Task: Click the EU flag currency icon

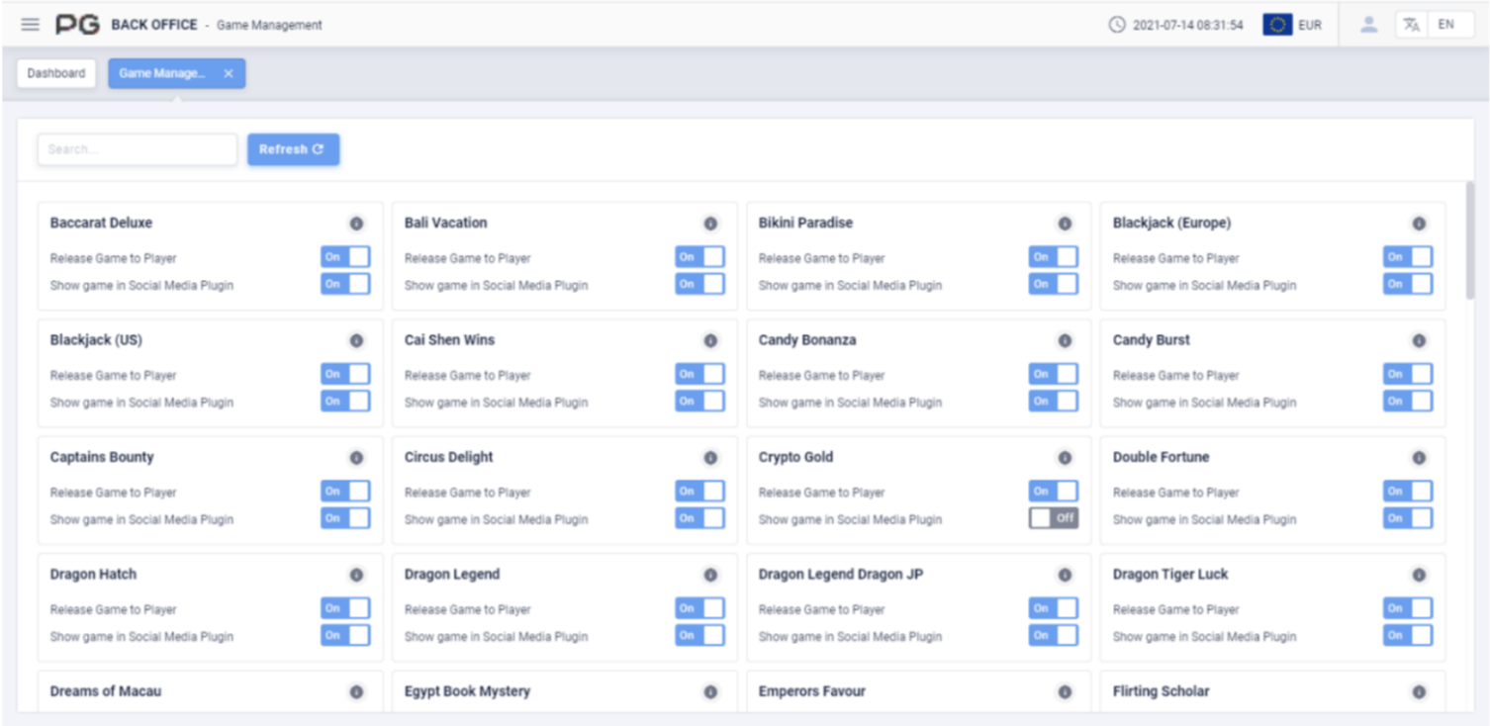Action: pos(1277,25)
